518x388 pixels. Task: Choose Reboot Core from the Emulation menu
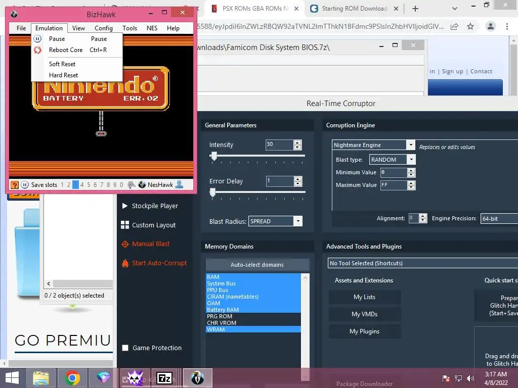pos(77,50)
